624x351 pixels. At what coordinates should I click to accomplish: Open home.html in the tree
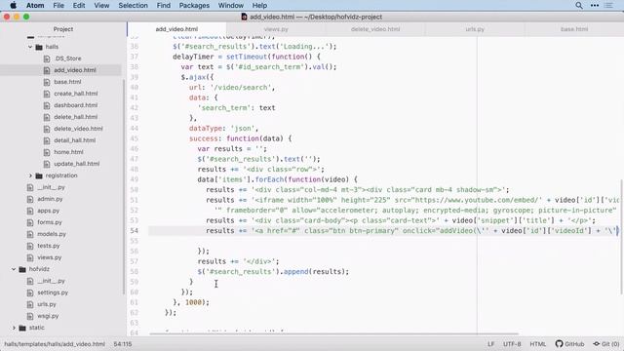point(68,152)
